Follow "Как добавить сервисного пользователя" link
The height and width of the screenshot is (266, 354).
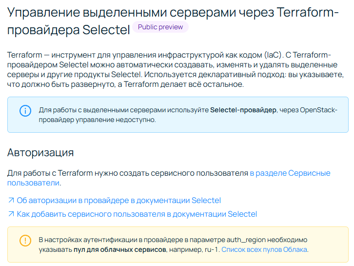pos(137,214)
